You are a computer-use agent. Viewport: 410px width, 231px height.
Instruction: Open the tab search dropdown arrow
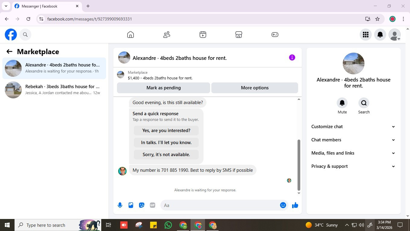pyautogui.click(x=6, y=6)
